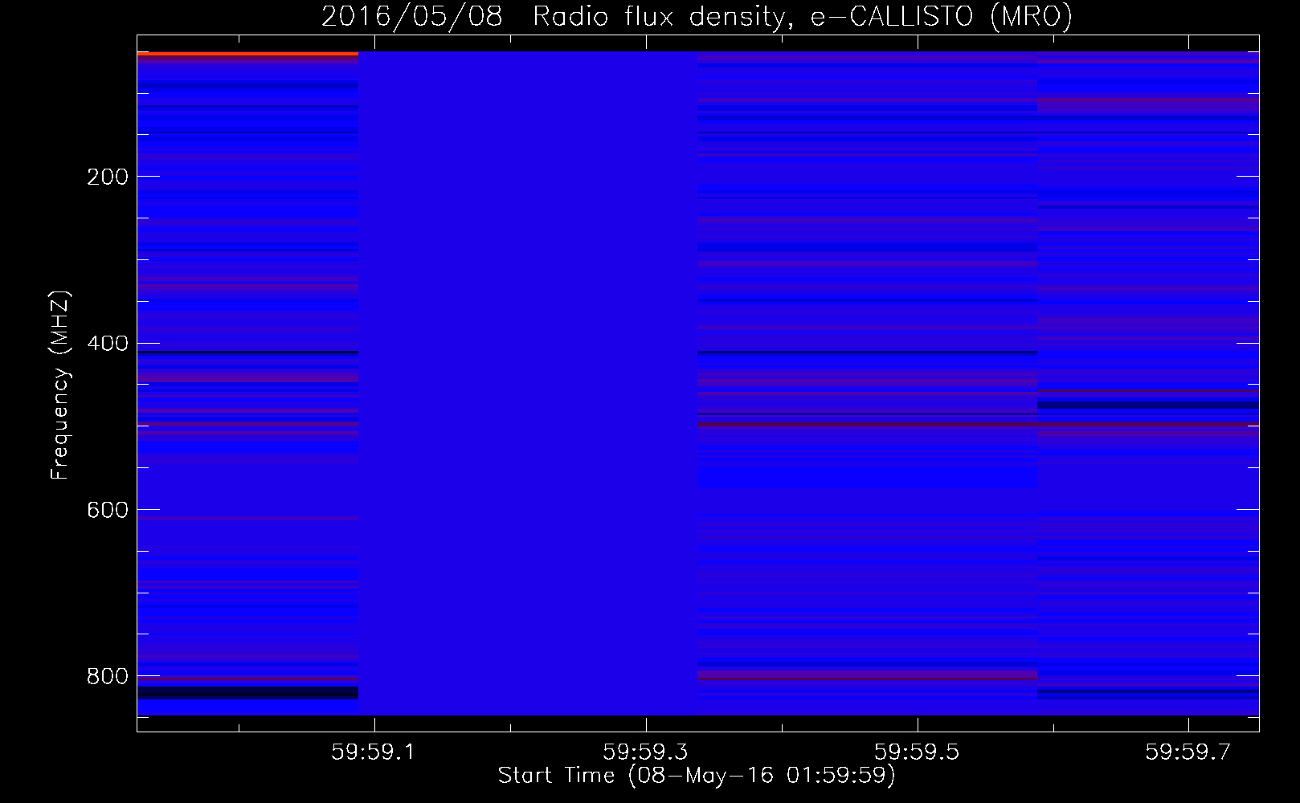Click the frequency tick label '400'
The height and width of the screenshot is (803, 1300).
tap(108, 344)
